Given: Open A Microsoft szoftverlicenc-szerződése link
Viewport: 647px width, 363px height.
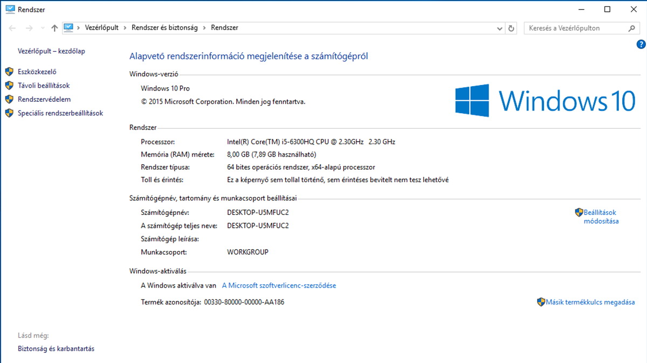Looking at the screenshot, I should point(279,286).
